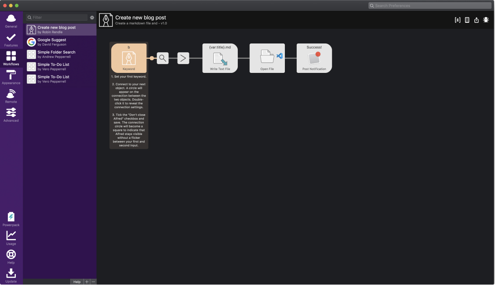Switch to Appearance preferences
This screenshot has width=495, height=285.
coord(11,78)
